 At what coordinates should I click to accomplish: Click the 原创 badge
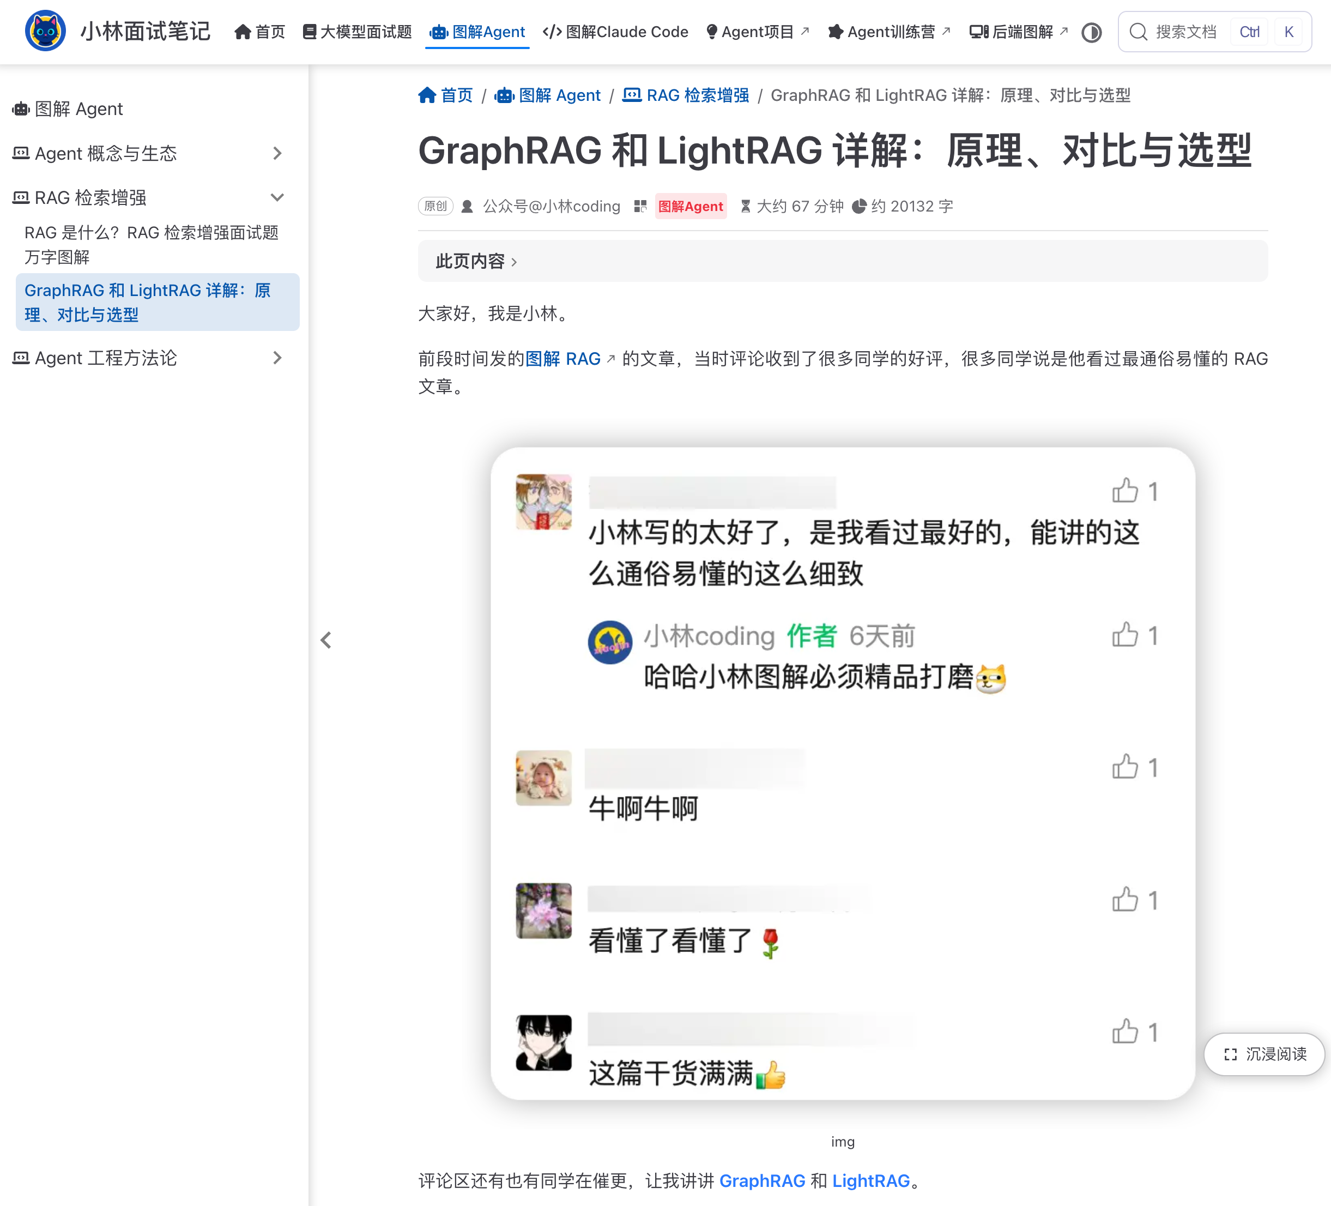point(435,206)
